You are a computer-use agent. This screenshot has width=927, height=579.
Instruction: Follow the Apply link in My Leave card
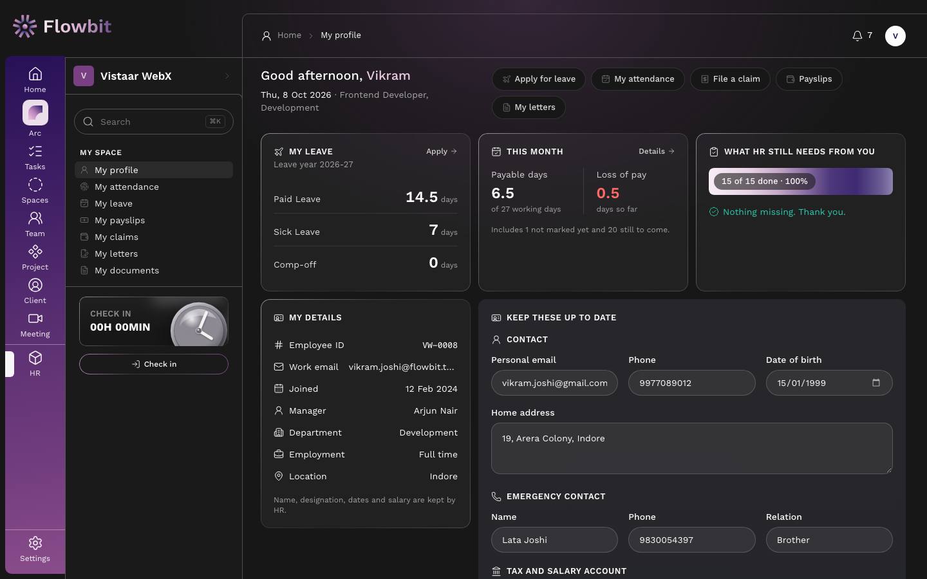[442, 151]
